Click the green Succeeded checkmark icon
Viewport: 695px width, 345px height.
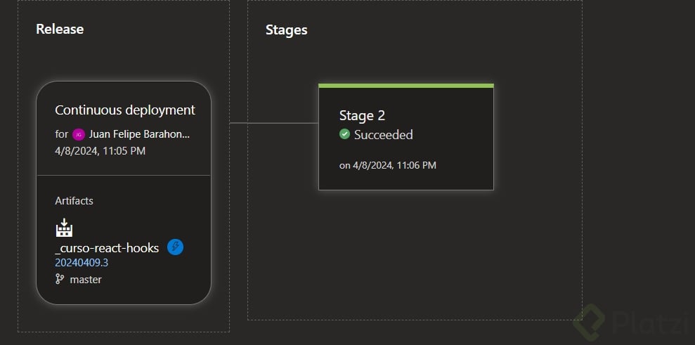pyautogui.click(x=344, y=134)
